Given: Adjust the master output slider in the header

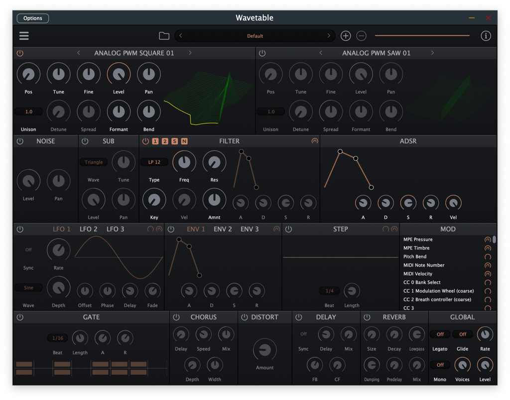Looking at the screenshot, I should tap(422, 35).
